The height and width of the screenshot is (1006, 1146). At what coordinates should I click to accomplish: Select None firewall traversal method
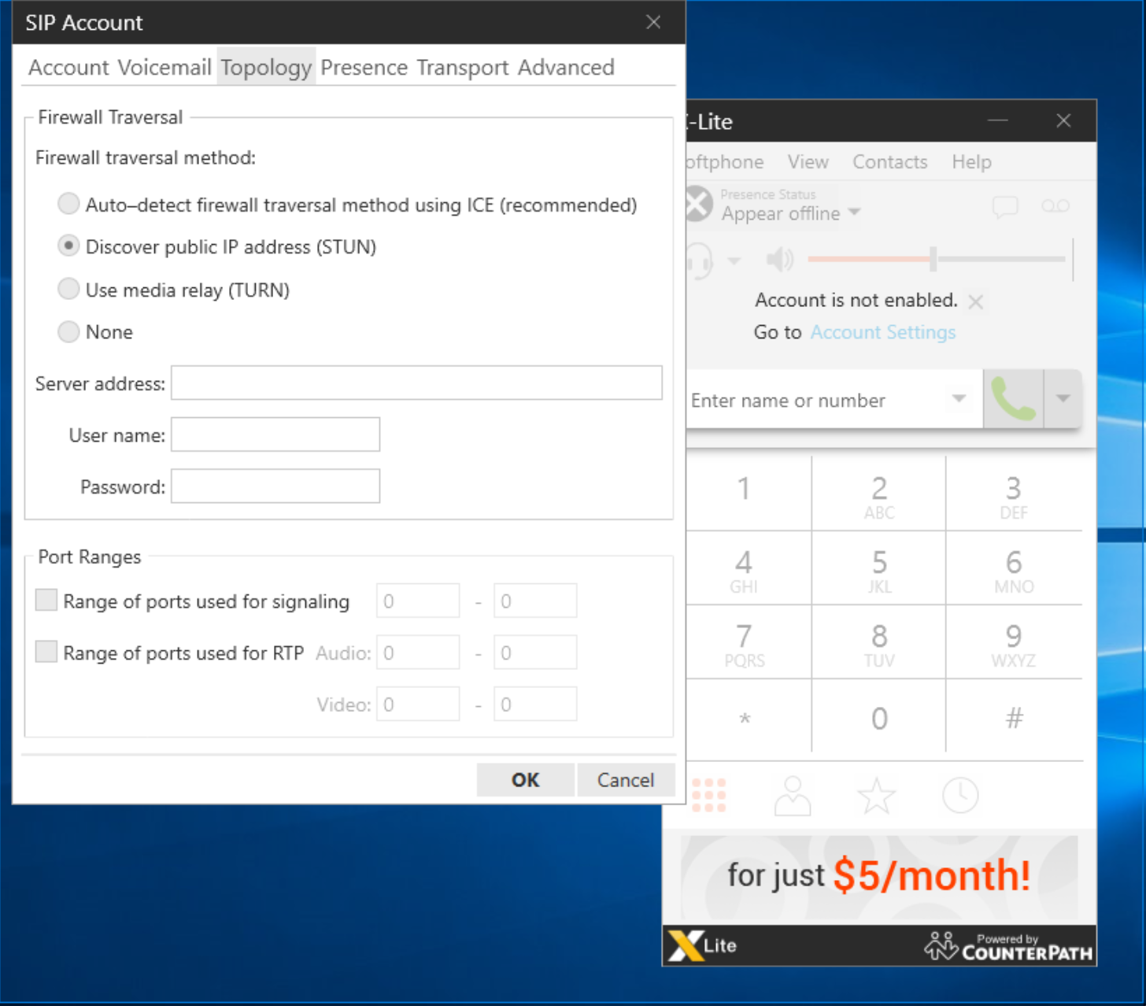point(68,331)
